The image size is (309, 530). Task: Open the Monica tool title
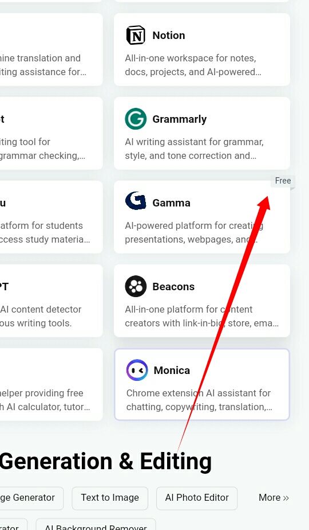pos(172,371)
